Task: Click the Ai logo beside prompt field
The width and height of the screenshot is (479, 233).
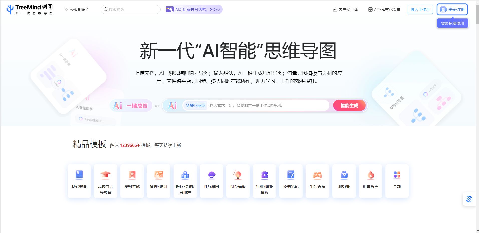Action: point(172,105)
